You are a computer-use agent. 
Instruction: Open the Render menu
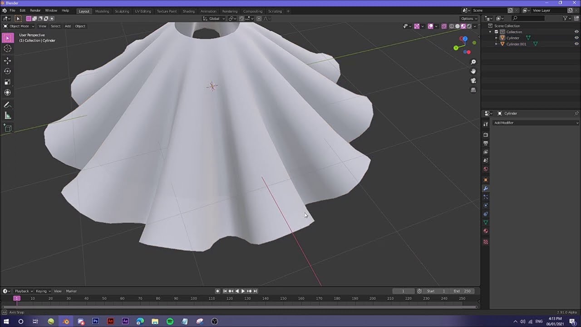[x=35, y=10]
